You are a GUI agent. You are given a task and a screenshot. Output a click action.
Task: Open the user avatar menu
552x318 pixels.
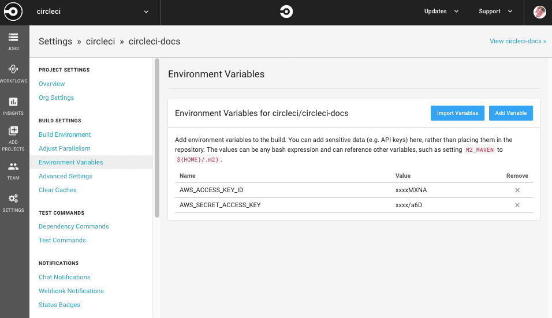pyautogui.click(x=539, y=12)
